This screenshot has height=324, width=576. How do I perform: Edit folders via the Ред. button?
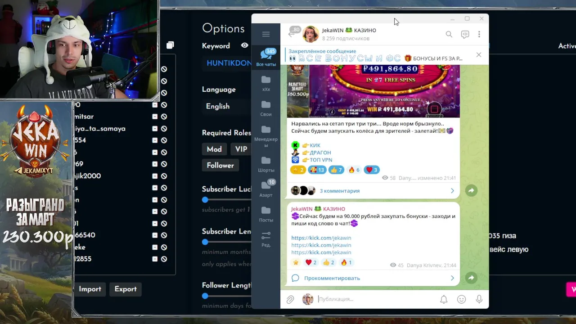(266, 239)
